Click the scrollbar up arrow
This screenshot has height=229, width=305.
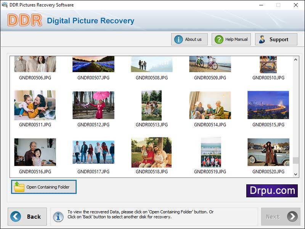coord(296,59)
